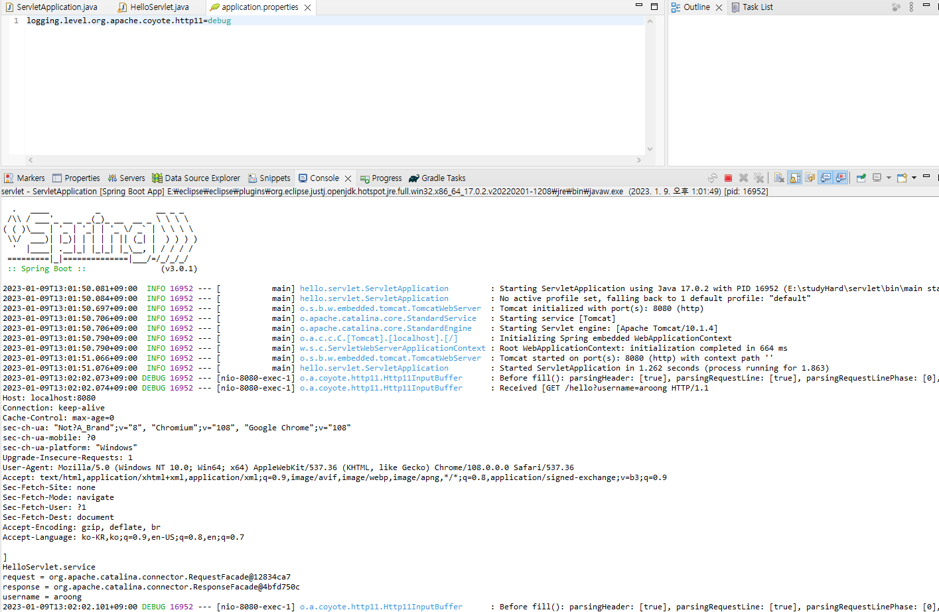Viewport: 939px width, 612px height.
Task: Open Http11InputBuffer link on 'Received [GET' line
Action: (x=381, y=388)
